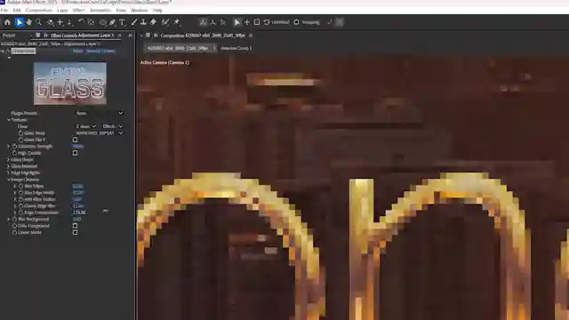Go to the Home screen icon

(7, 22)
